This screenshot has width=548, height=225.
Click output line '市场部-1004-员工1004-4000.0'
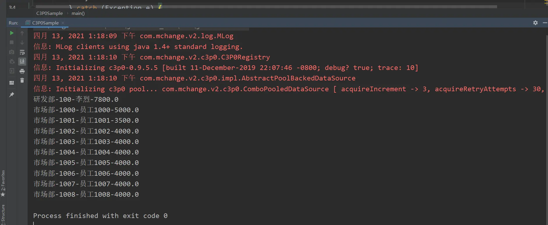pos(86,152)
